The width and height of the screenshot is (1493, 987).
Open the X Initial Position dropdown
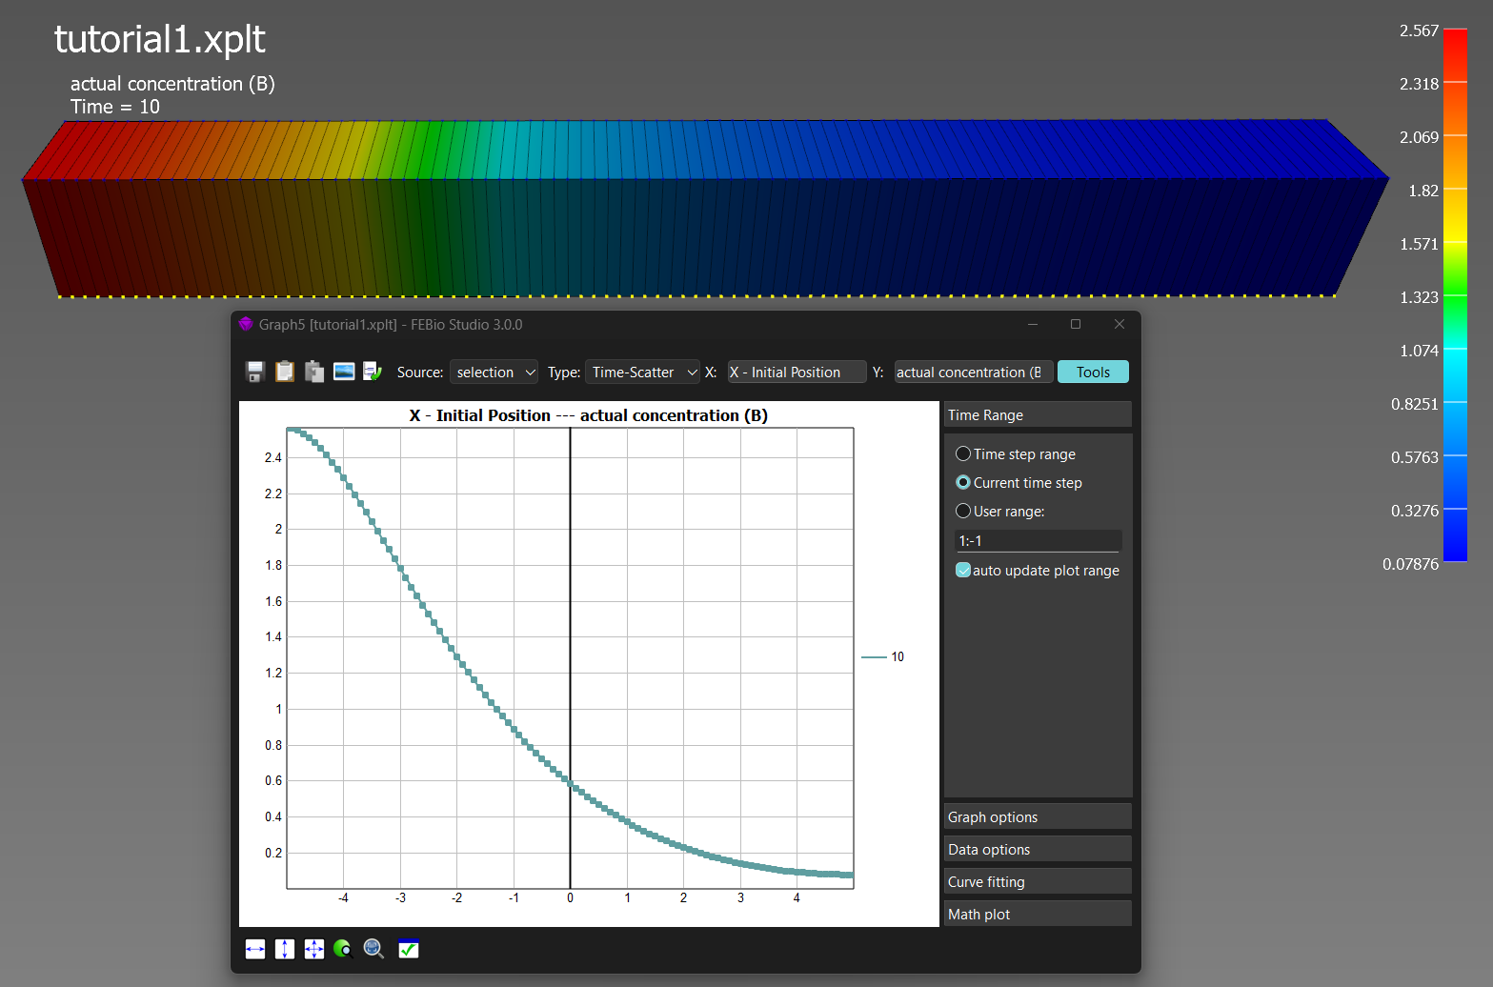(797, 373)
